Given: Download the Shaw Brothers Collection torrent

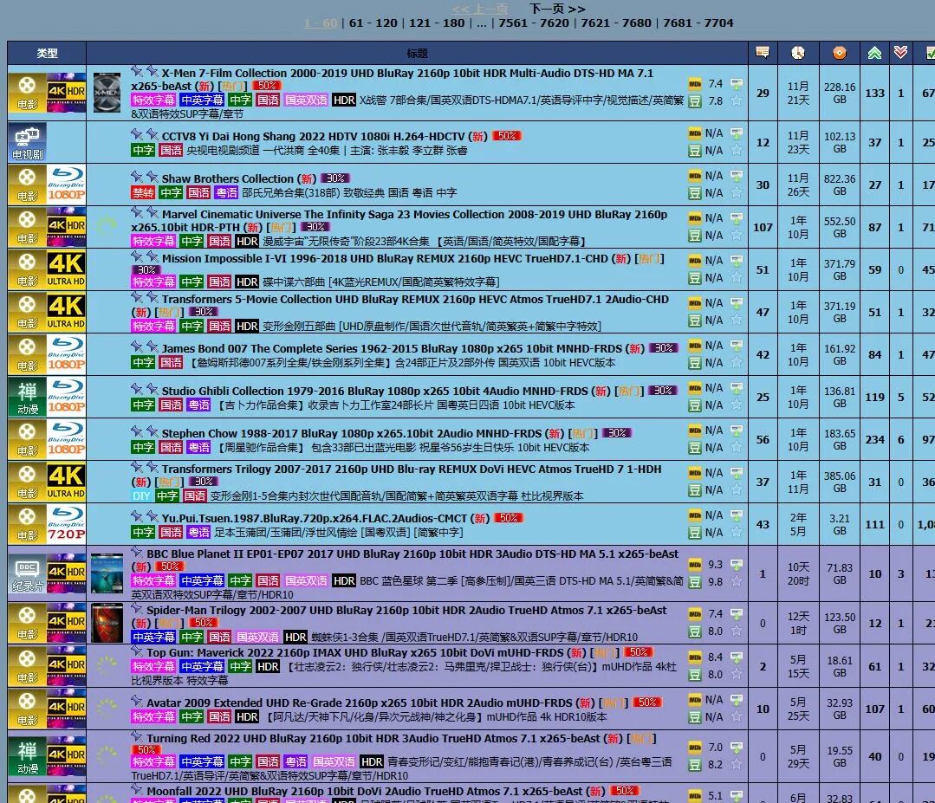Looking at the screenshot, I should (x=737, y=175).
